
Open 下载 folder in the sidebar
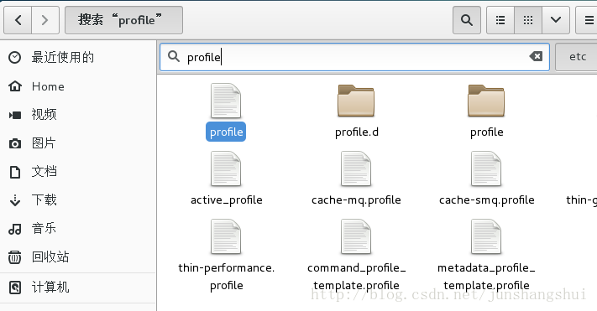click(x=78, y=200)
